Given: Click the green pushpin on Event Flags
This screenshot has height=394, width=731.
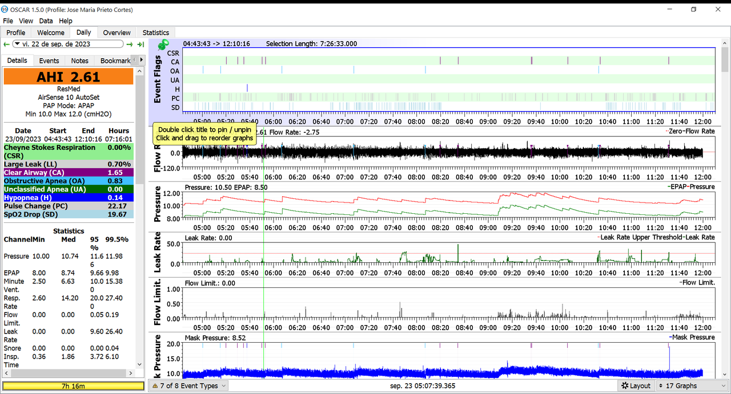Looking at the screenshot, I should 163,45.
